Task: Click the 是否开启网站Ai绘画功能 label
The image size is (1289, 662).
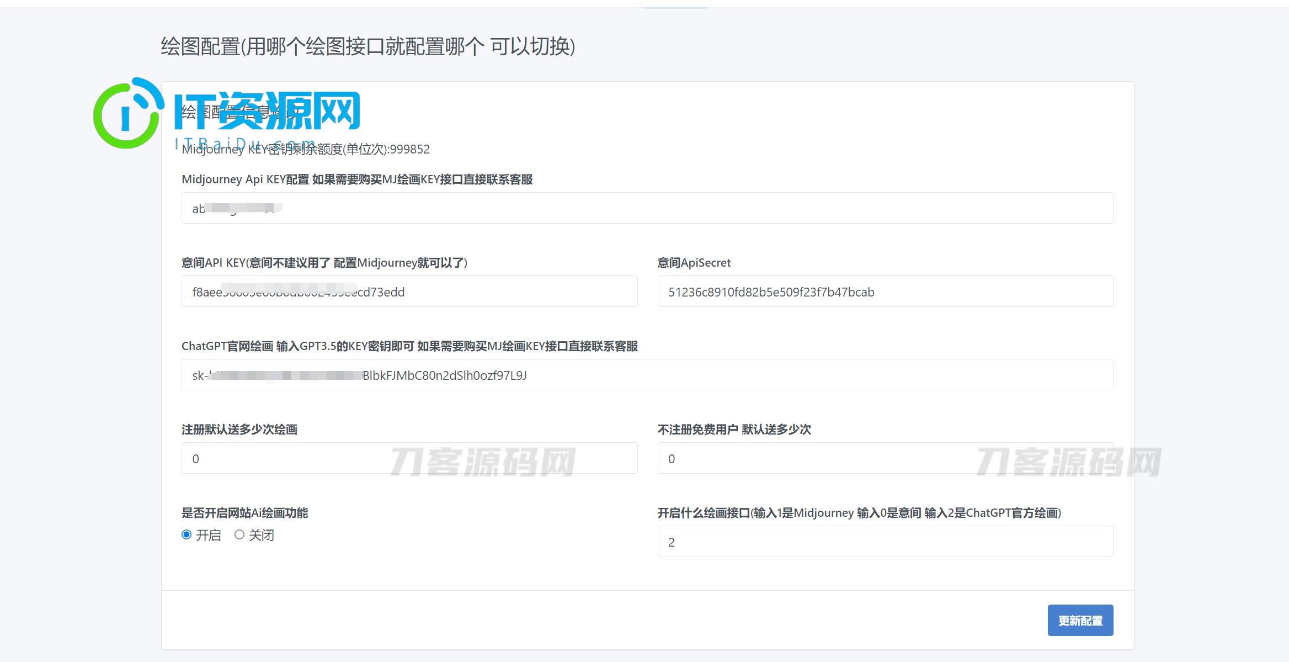Action: click(245, 513)
